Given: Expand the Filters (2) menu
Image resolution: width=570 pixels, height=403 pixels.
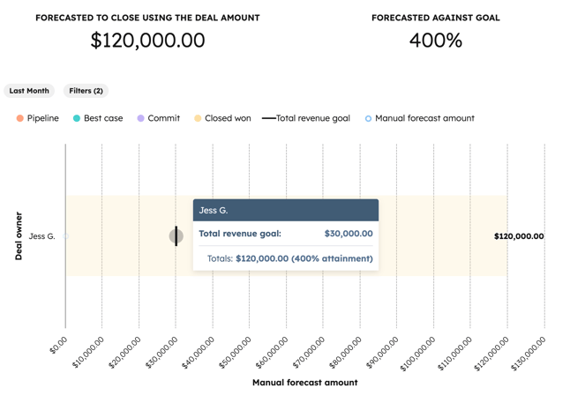Looking at the screenshot, I should [x=86, y=91].
